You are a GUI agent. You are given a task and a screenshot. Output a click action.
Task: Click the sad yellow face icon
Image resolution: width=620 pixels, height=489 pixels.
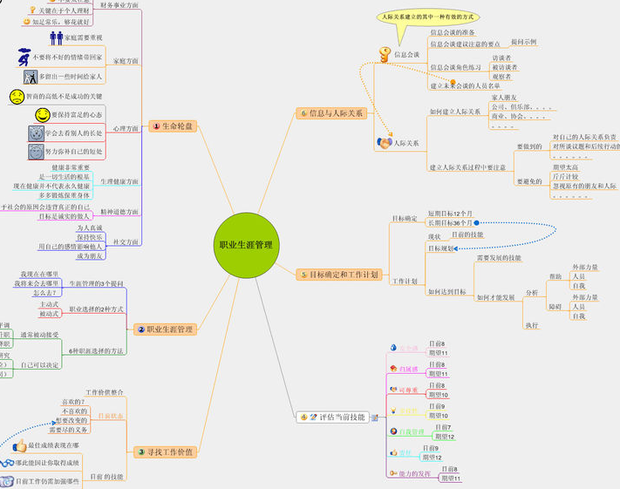click(x=17, y=97)
